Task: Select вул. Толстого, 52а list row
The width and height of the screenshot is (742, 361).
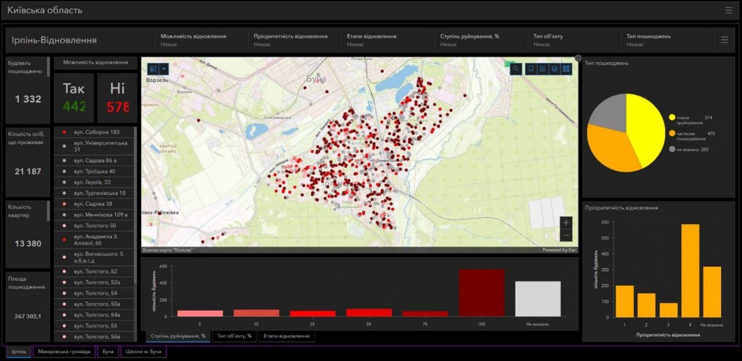Action: [x=94, y=282]
